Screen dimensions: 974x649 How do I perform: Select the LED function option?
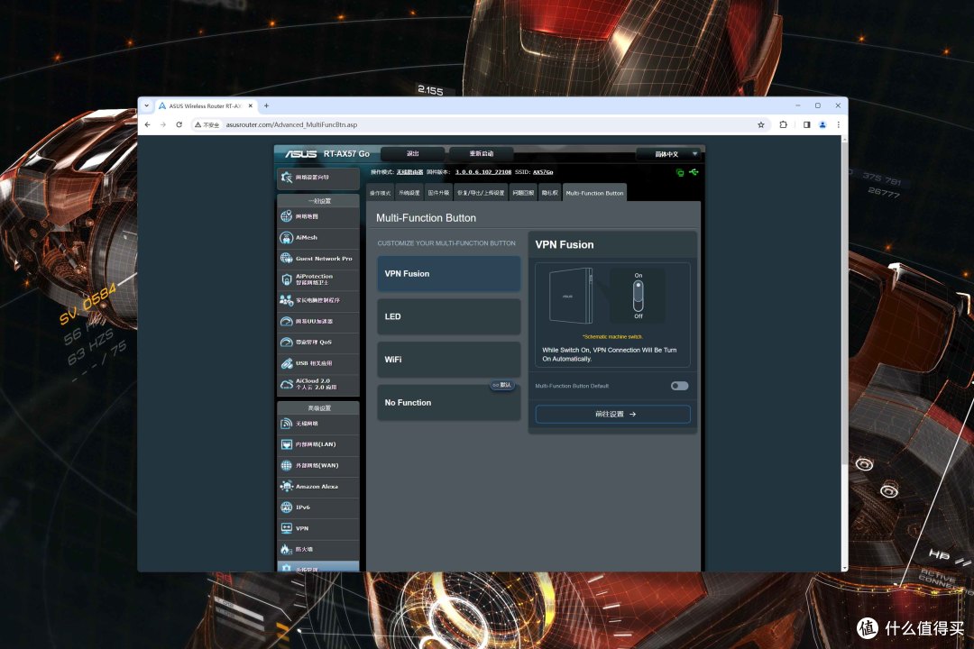(x=448, y=316)
